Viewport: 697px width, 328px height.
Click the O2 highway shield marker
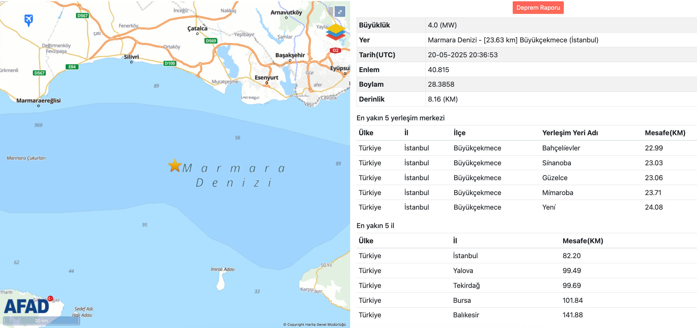335,50
